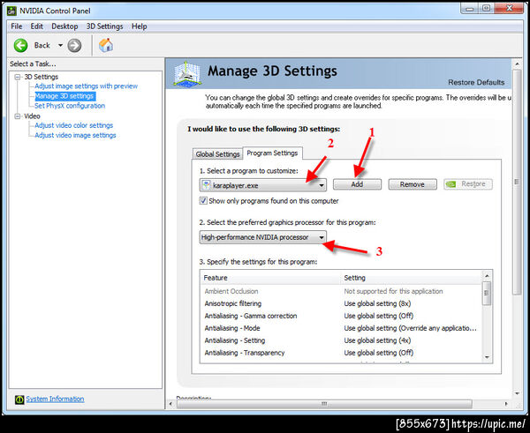Open the karaplayer.exe program dropdown
530x433 pixels.
pyautogui.click(x=263, y=185)
